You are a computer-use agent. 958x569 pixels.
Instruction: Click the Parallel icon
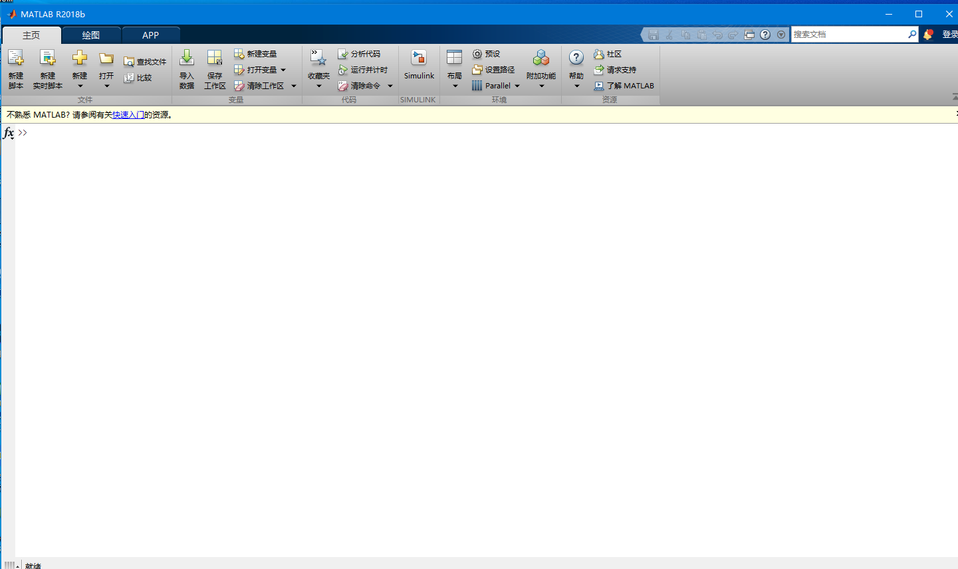[477, 86]
